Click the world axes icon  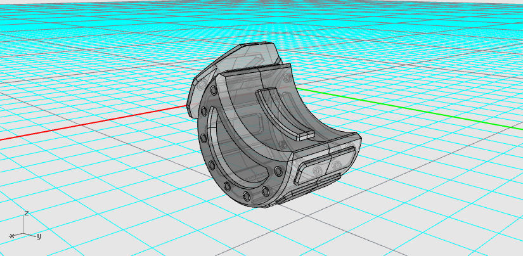pyautogui.click(x=25, y=226)
